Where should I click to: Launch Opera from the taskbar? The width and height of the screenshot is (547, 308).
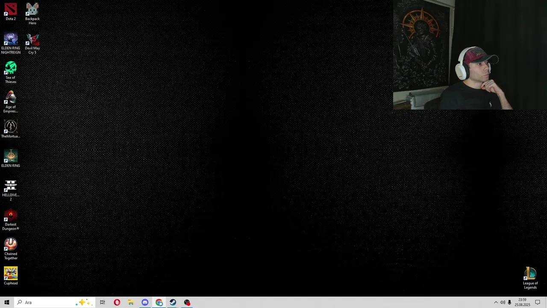[x=117, y=302]
